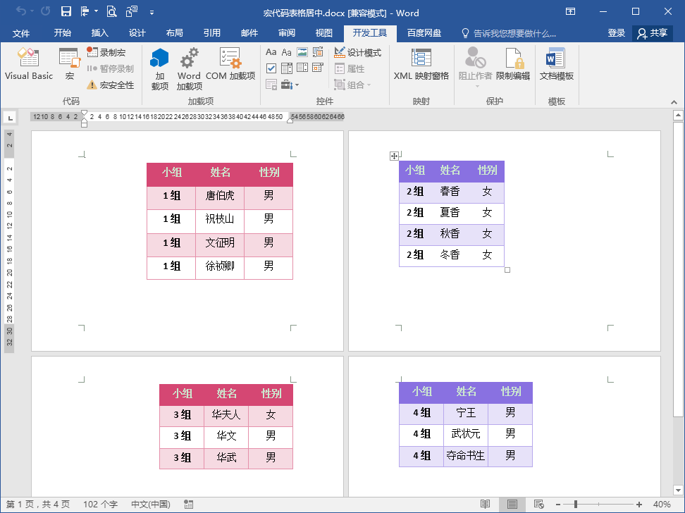Viewport: 685px width, 513px height.
Task: Click the 告诉我您想要做什么 search box
Action: click(x=510, y=33)
